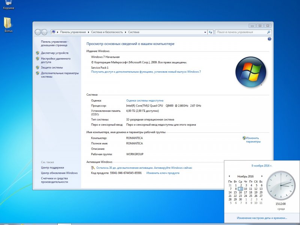Click the search magnifier icon

pos(268,32)
